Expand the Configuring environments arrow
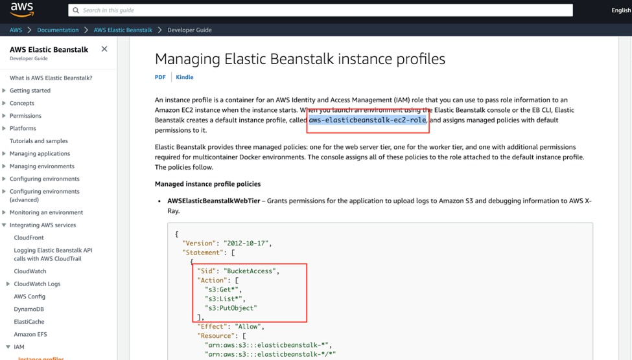Viewport: 632px width, 360px height. pos(4,179)
